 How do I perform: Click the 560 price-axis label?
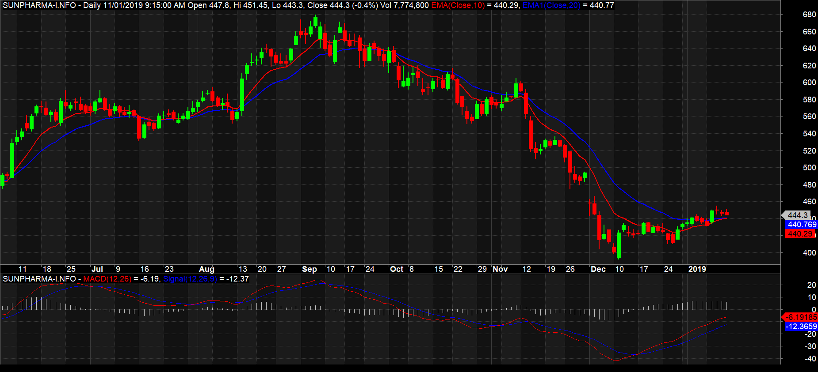point(809,116)
